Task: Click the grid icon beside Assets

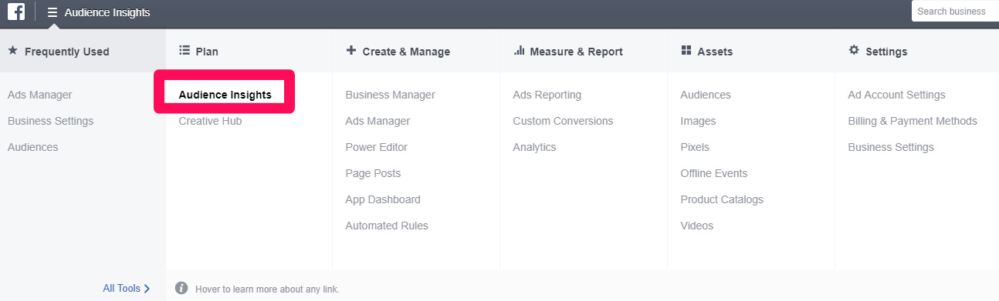Action: (x=686, y=51)
